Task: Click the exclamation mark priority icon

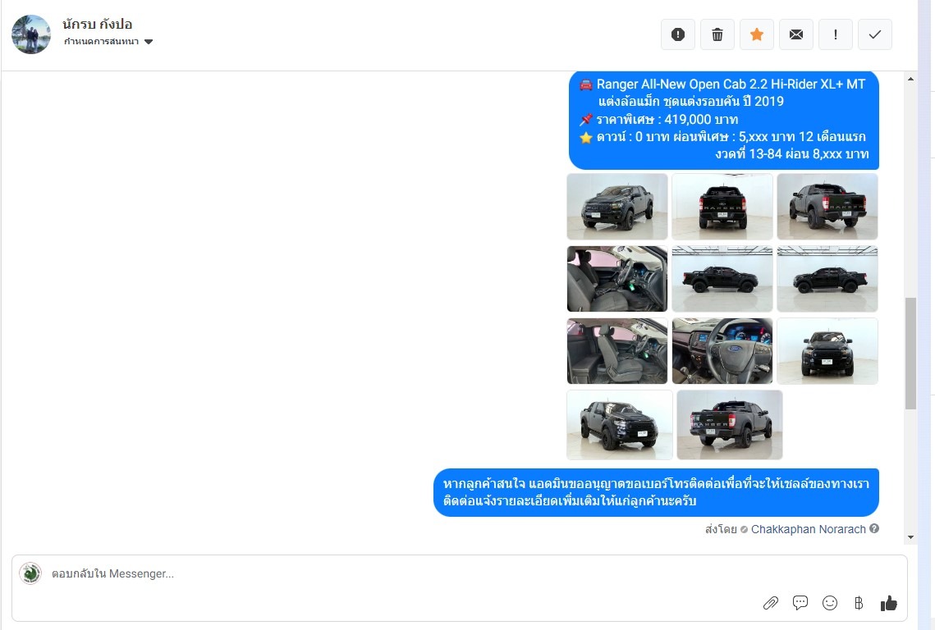Action: (836, 34)
